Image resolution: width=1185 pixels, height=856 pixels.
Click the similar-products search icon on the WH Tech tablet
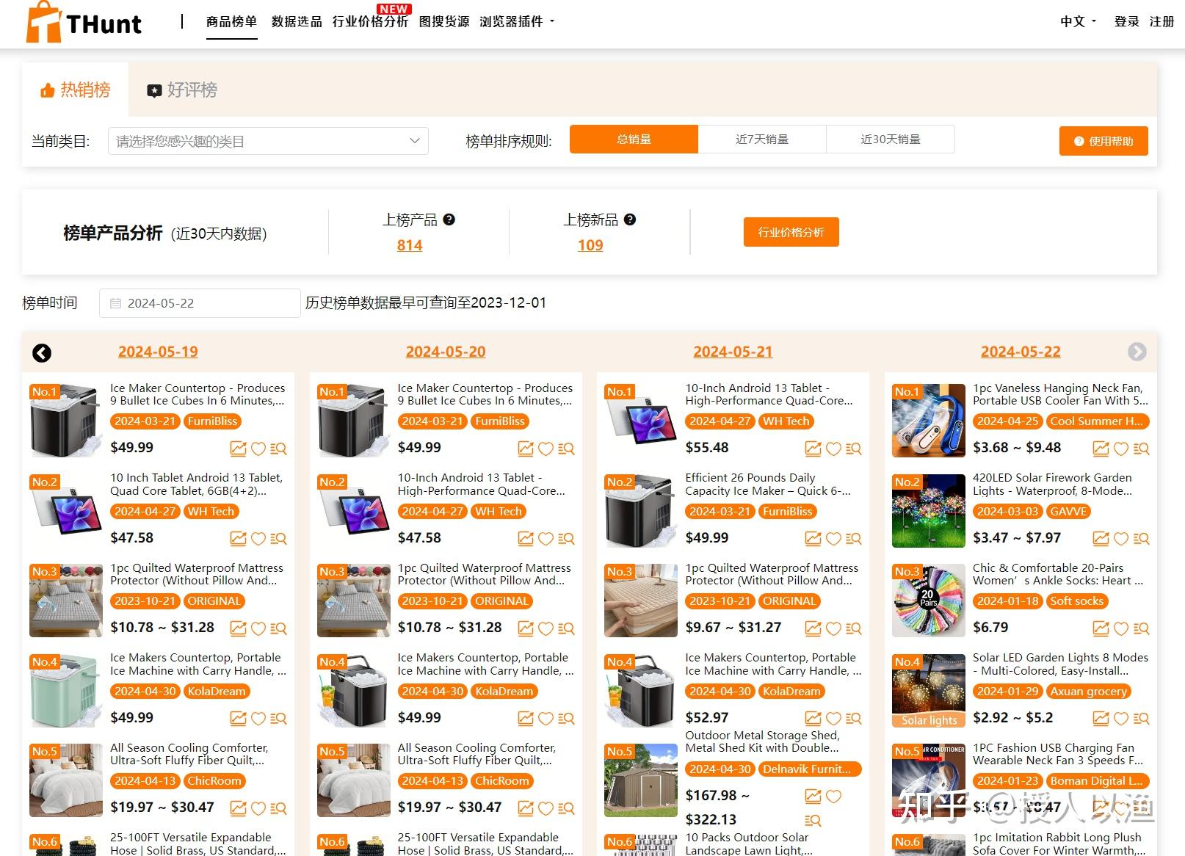coord(278,538)
